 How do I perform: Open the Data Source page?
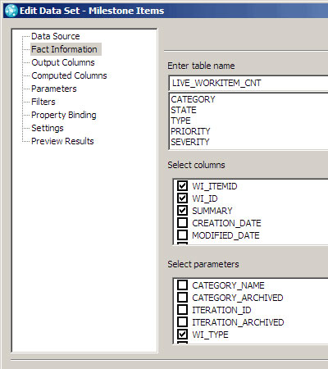(56, 36)
